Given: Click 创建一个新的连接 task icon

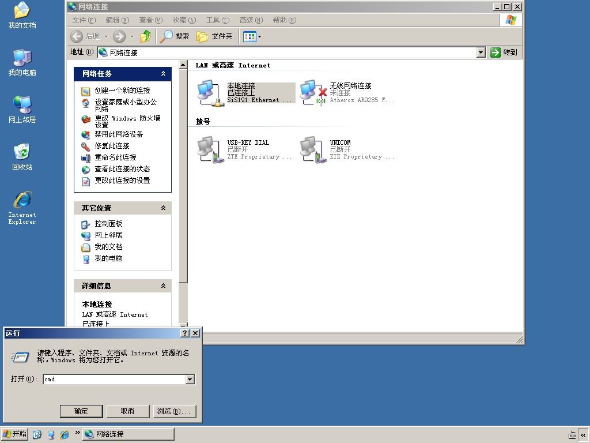Looking at the screenshot, I should (86, 91).
